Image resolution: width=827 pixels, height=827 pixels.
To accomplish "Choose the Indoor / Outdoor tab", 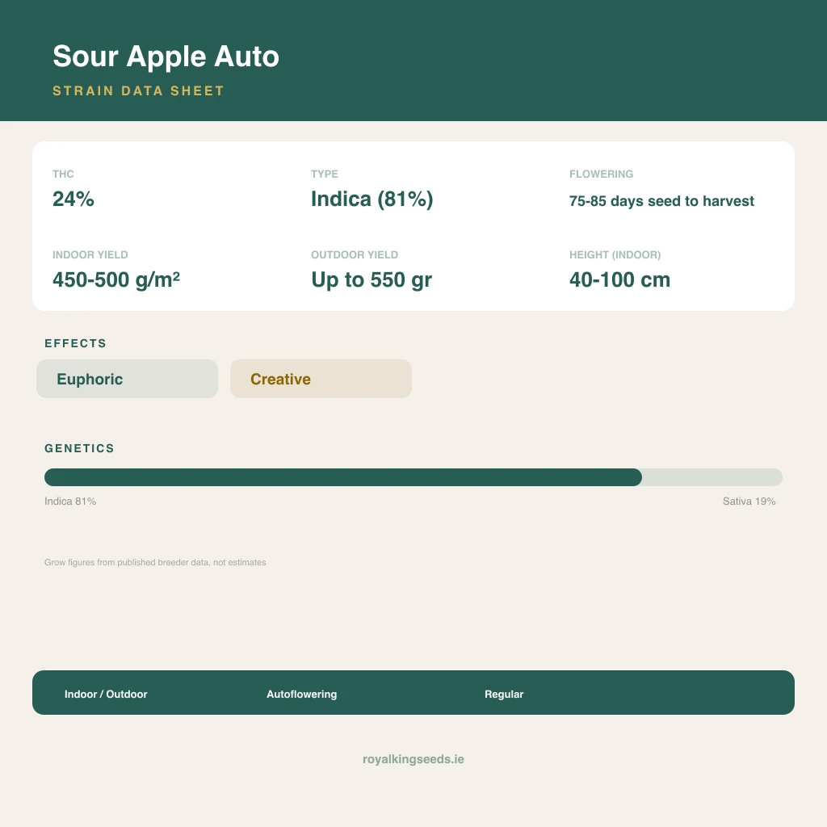I will tap(106, 694).
